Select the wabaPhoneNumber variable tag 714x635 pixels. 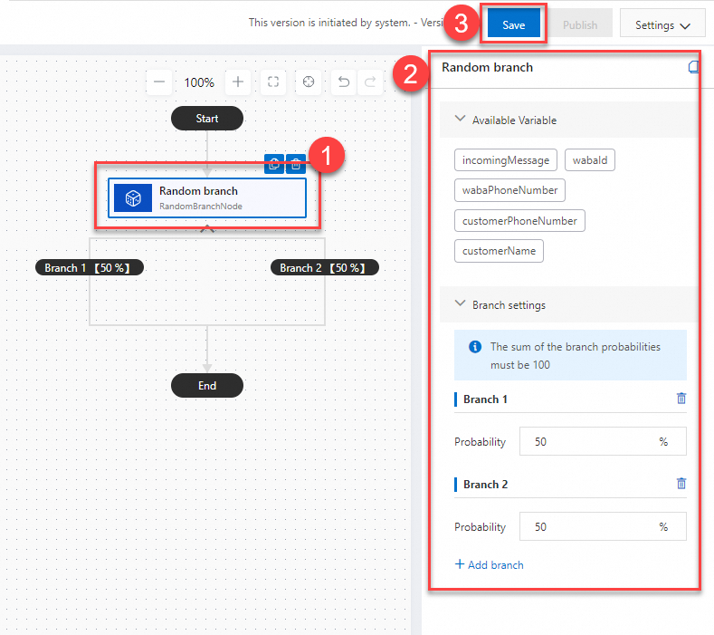pyautogui.click(x=509, y=190)
